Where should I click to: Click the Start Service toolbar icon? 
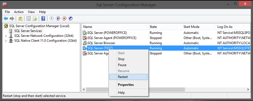(51, 19)
